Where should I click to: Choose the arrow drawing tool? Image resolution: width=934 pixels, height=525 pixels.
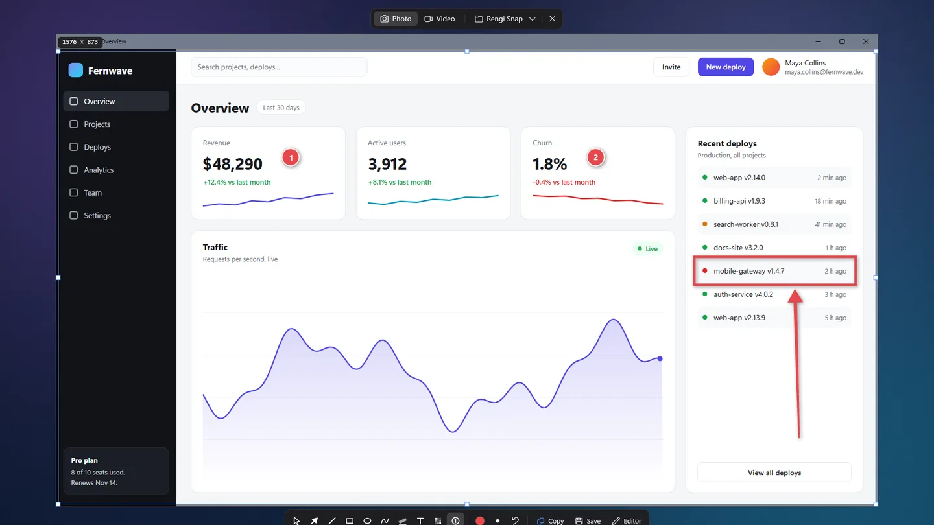point(314,520)
